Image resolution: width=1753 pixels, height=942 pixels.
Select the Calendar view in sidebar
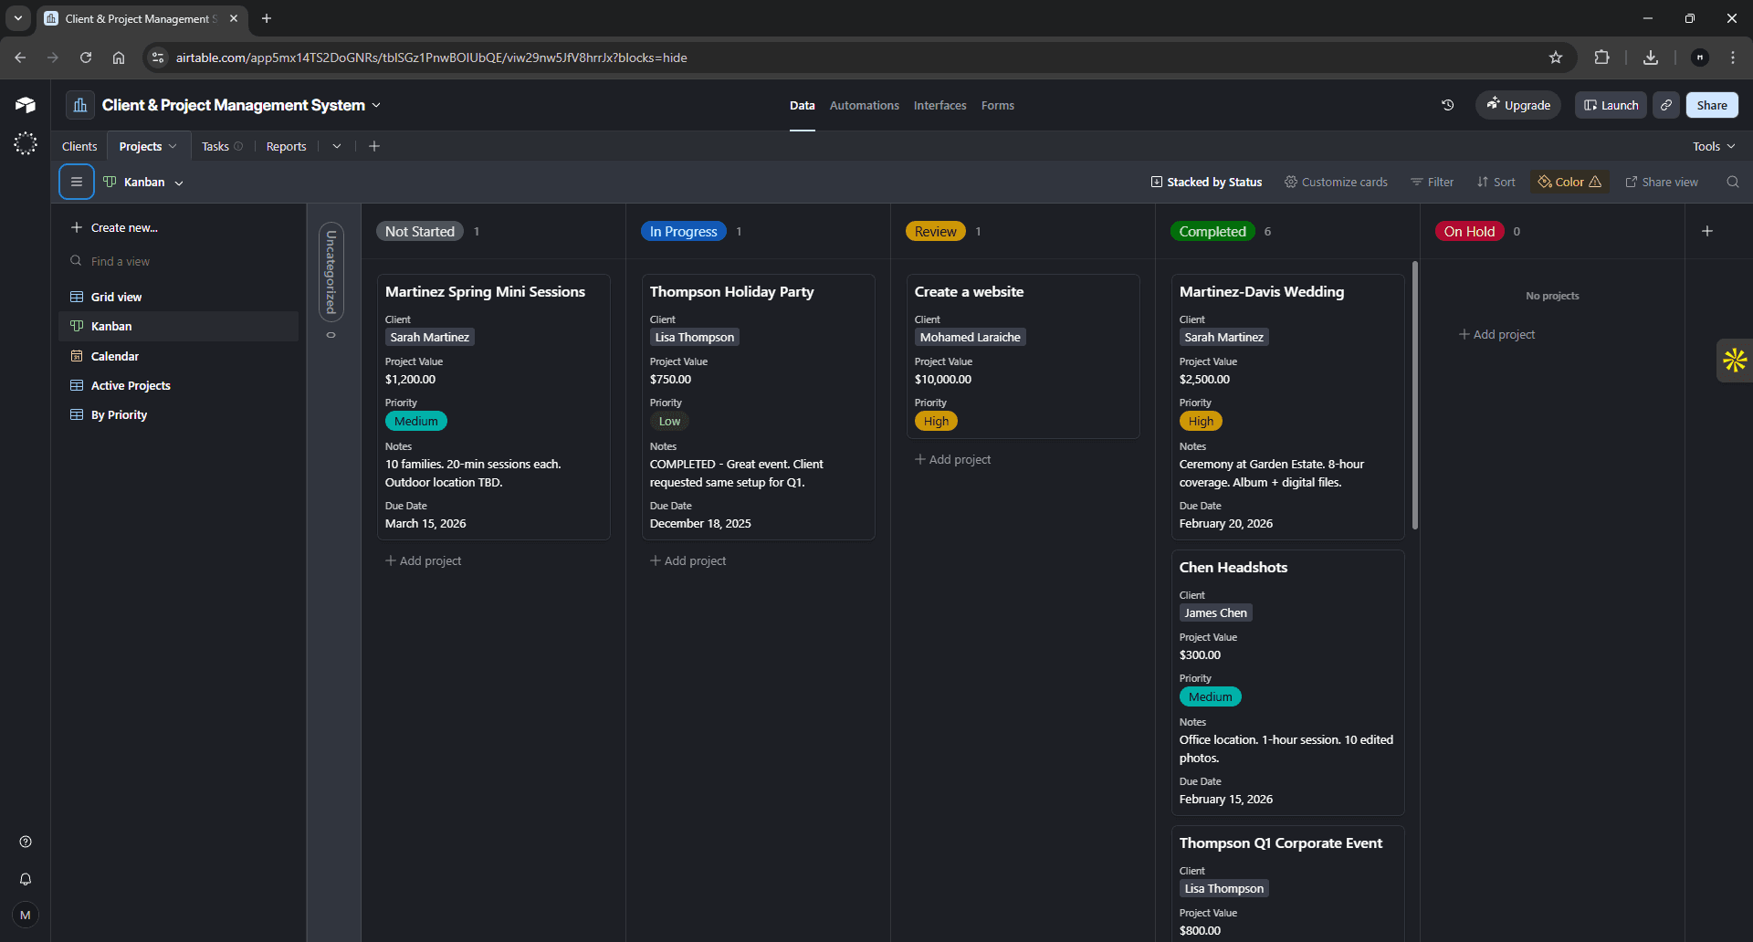coord(115,356)
